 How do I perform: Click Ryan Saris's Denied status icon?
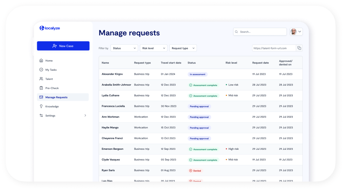click(191, 171)
